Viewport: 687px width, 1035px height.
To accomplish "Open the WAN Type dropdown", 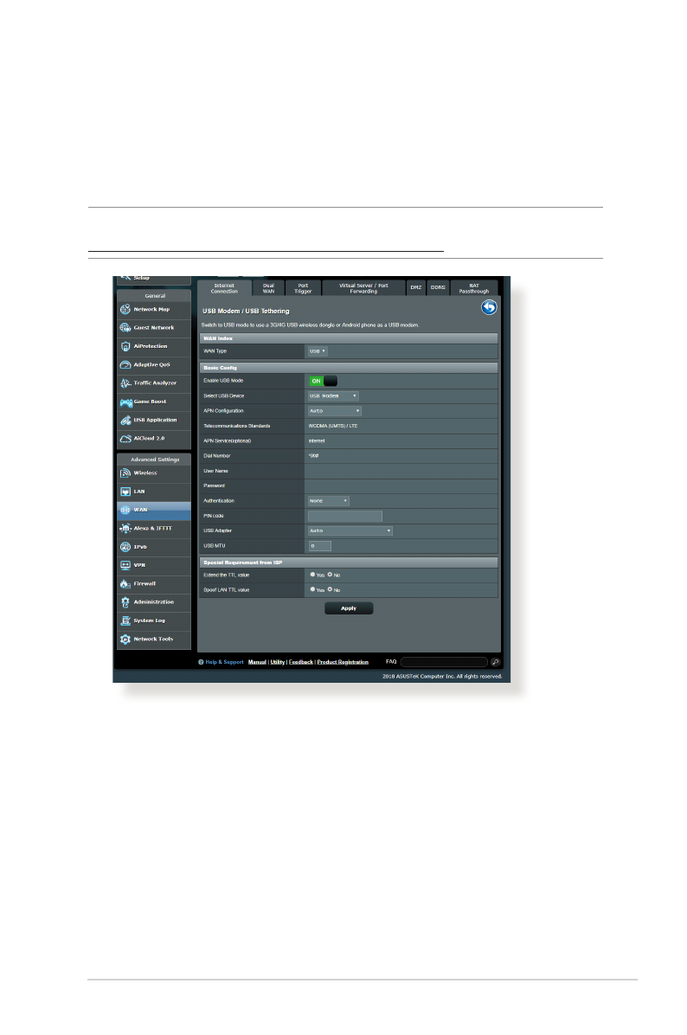I will click(x=318, y=351).
